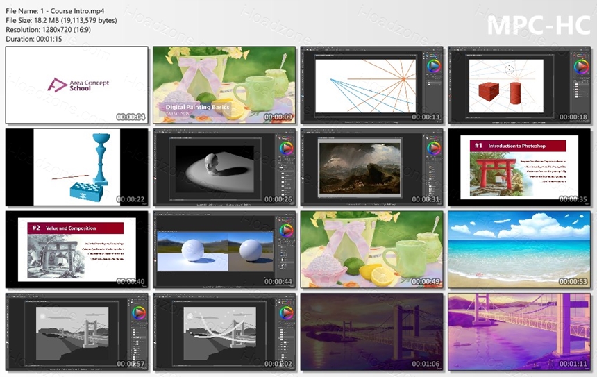
Task: Click the color wheel in the red cube thumbnail
Action: click(581, 66)
